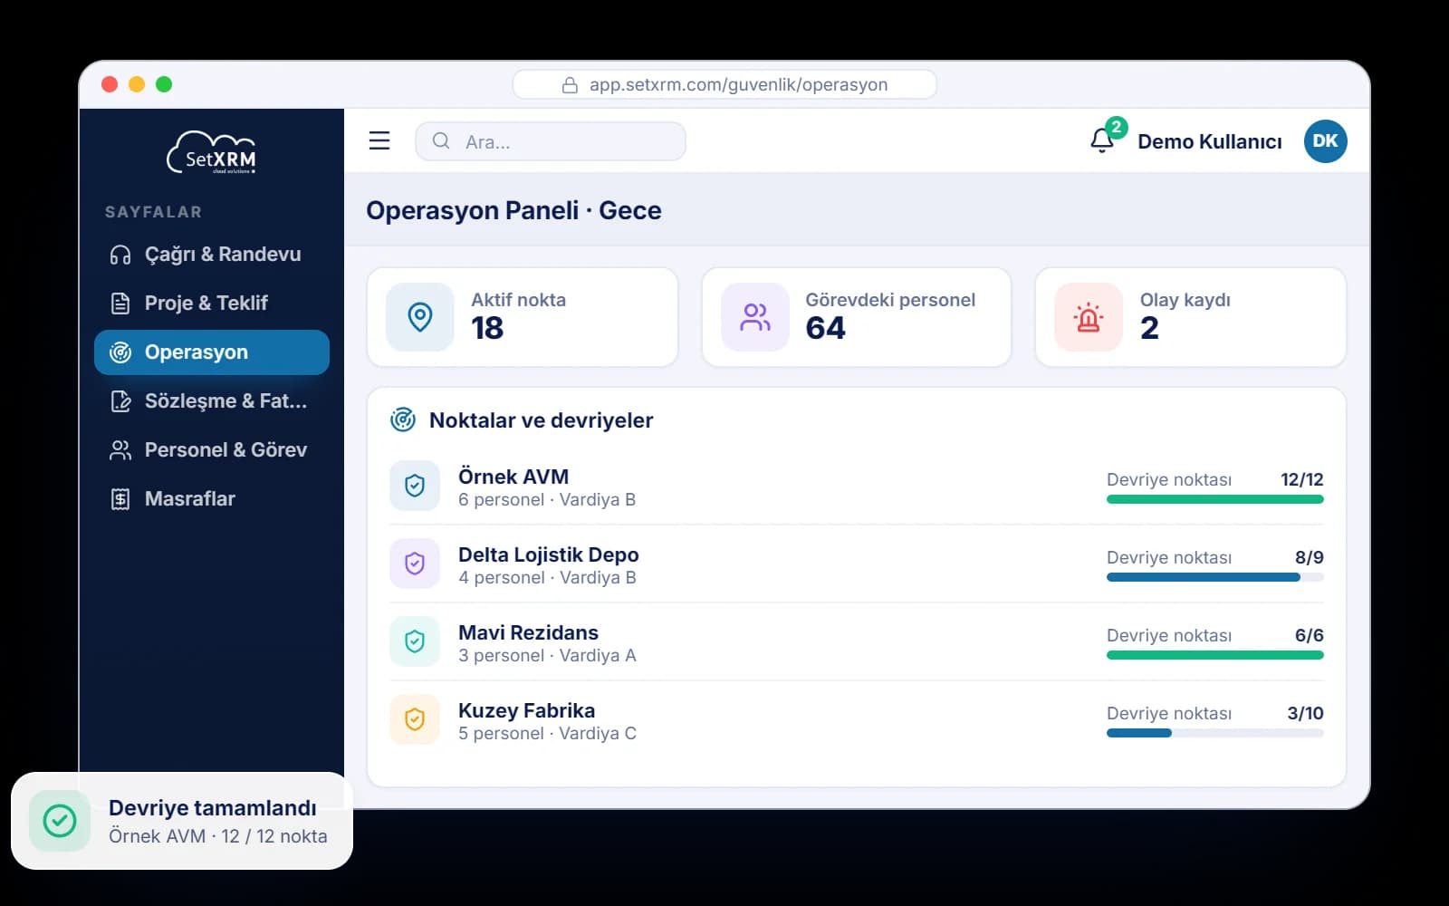Click the Devriye tamamlandı notification toast
1449x906 pixels.
pos(182,821)
